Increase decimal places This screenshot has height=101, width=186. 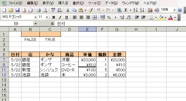(122, 17)
